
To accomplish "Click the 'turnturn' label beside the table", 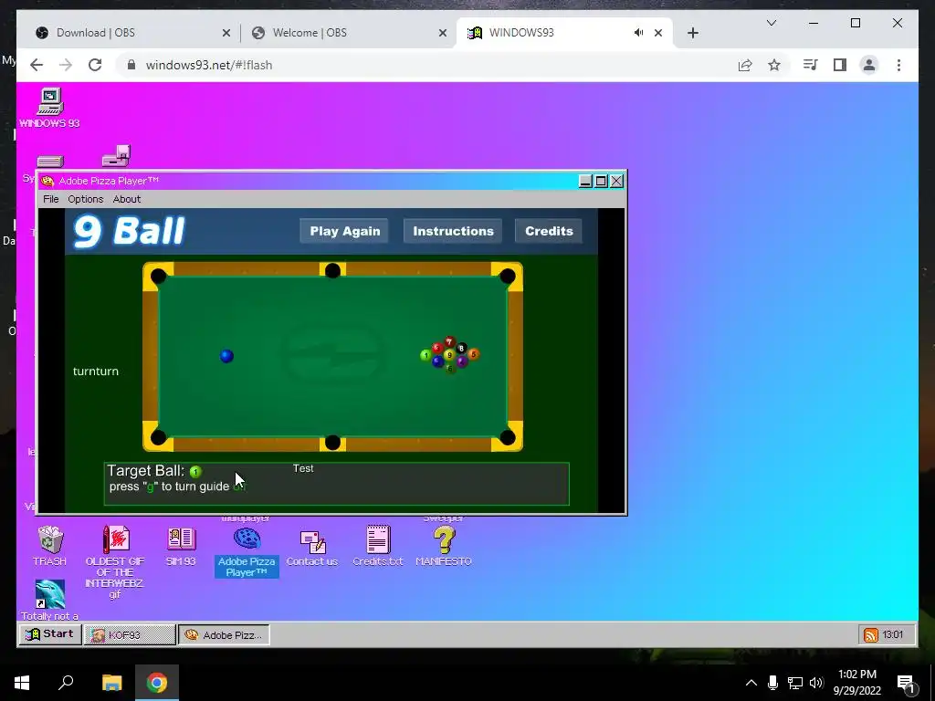I will click(95, 371).
